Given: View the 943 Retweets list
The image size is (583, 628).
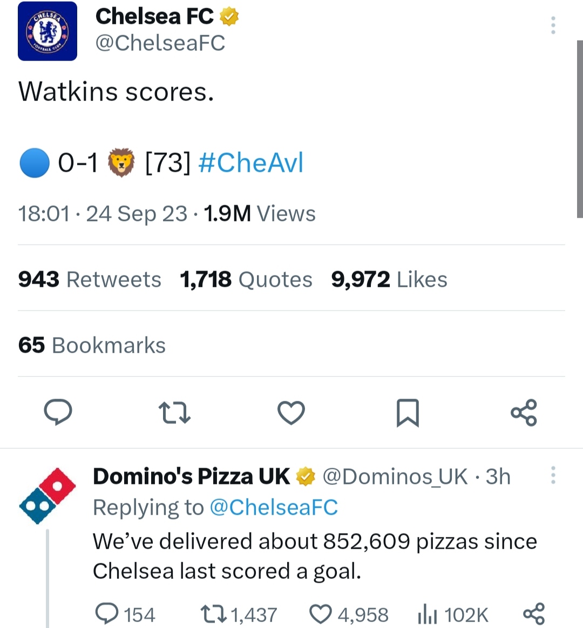Looking at the screenshot, I should (90, 280).
